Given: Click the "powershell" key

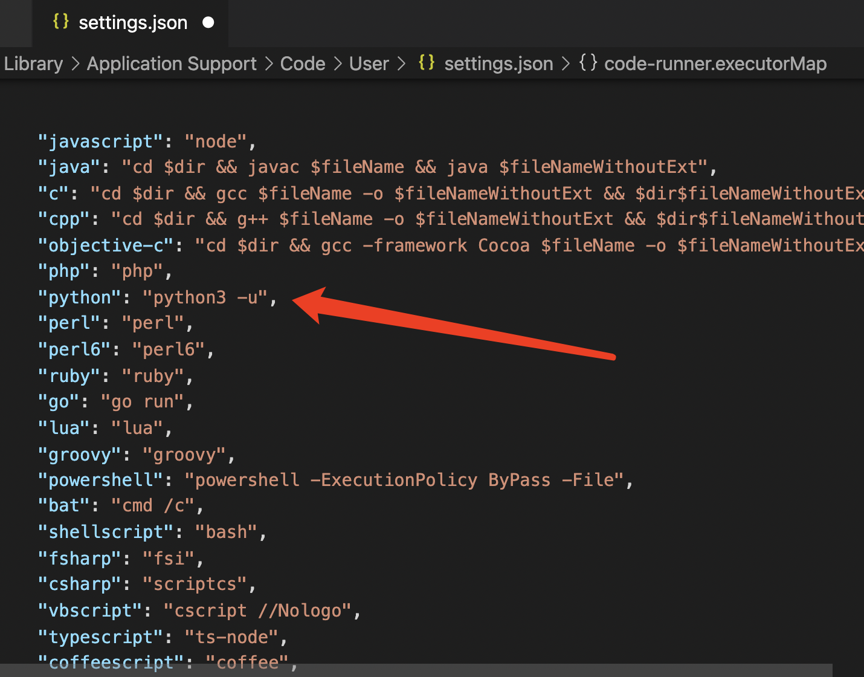Looking at the screenshot, I should coord(100,480).
